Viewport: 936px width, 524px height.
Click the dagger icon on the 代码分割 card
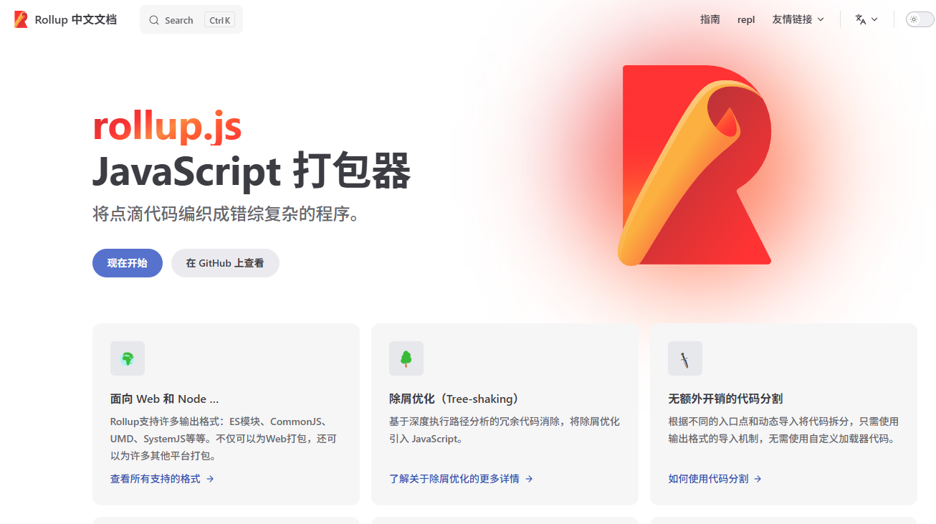(684, 358)
